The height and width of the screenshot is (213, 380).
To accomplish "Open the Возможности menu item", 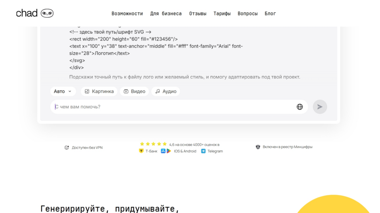I will point(127,14).
